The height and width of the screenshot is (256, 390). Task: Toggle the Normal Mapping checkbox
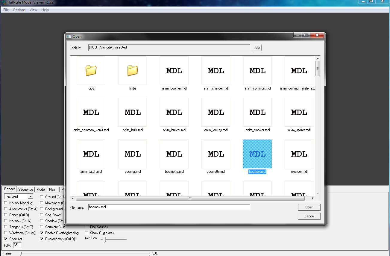pyautogui.click(x=6, y=203)
